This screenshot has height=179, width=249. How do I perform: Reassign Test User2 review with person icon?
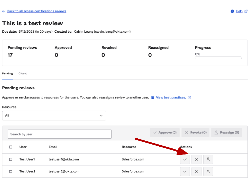coord(208,171)
